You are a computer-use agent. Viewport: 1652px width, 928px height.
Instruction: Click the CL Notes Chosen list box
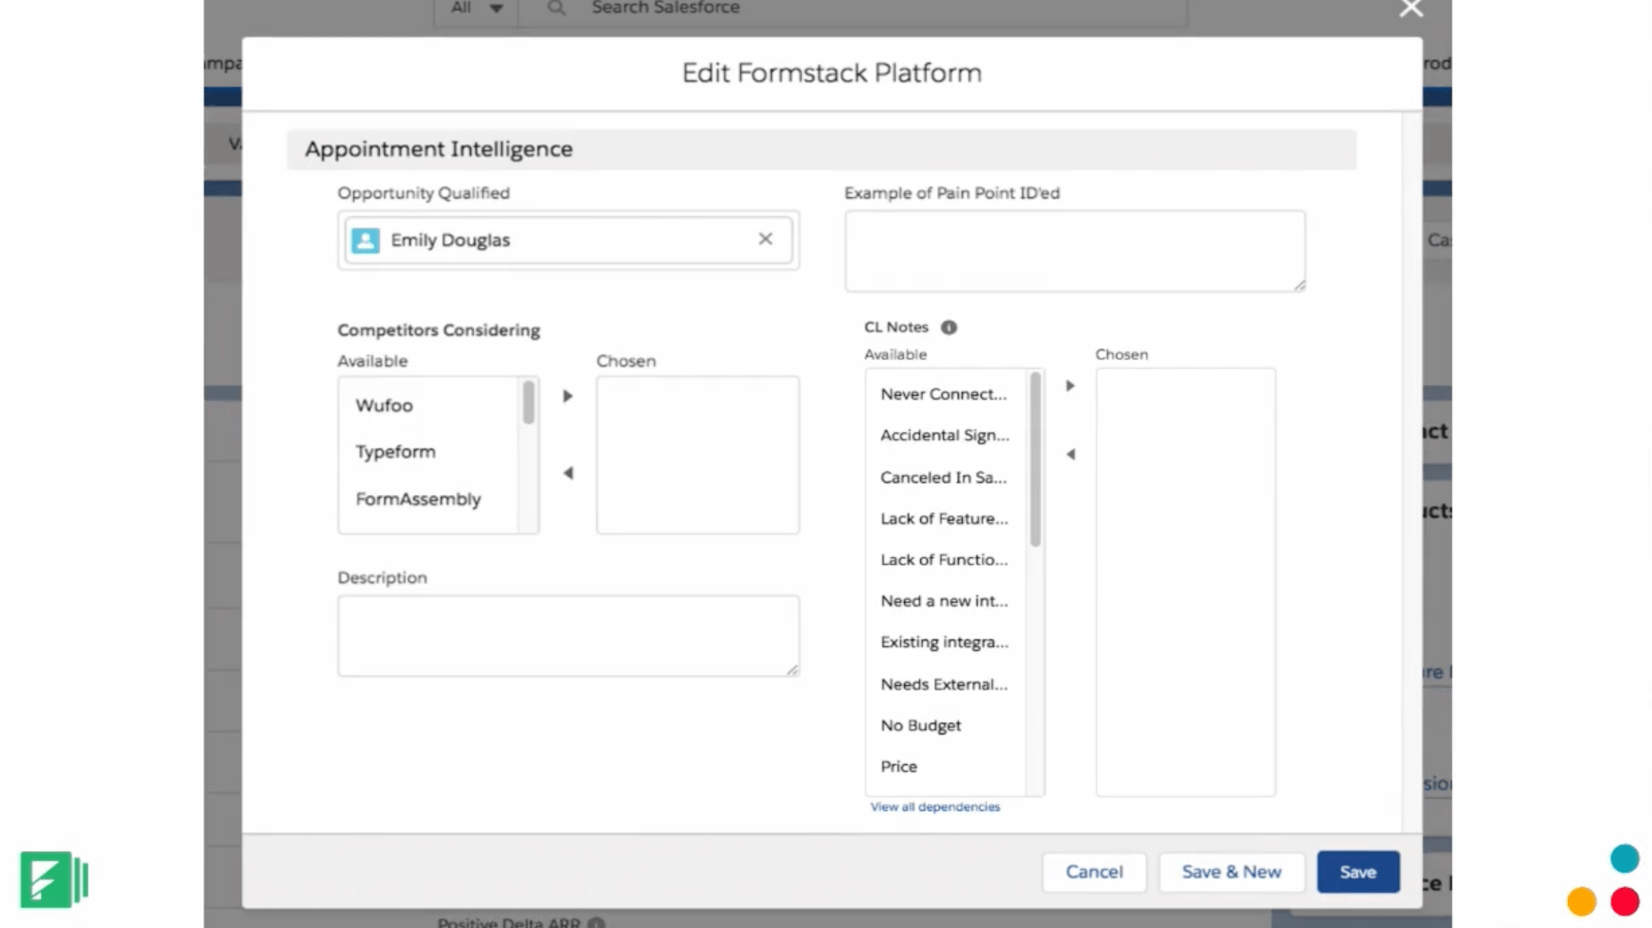pyautogui.click(x=1185, y=582)
